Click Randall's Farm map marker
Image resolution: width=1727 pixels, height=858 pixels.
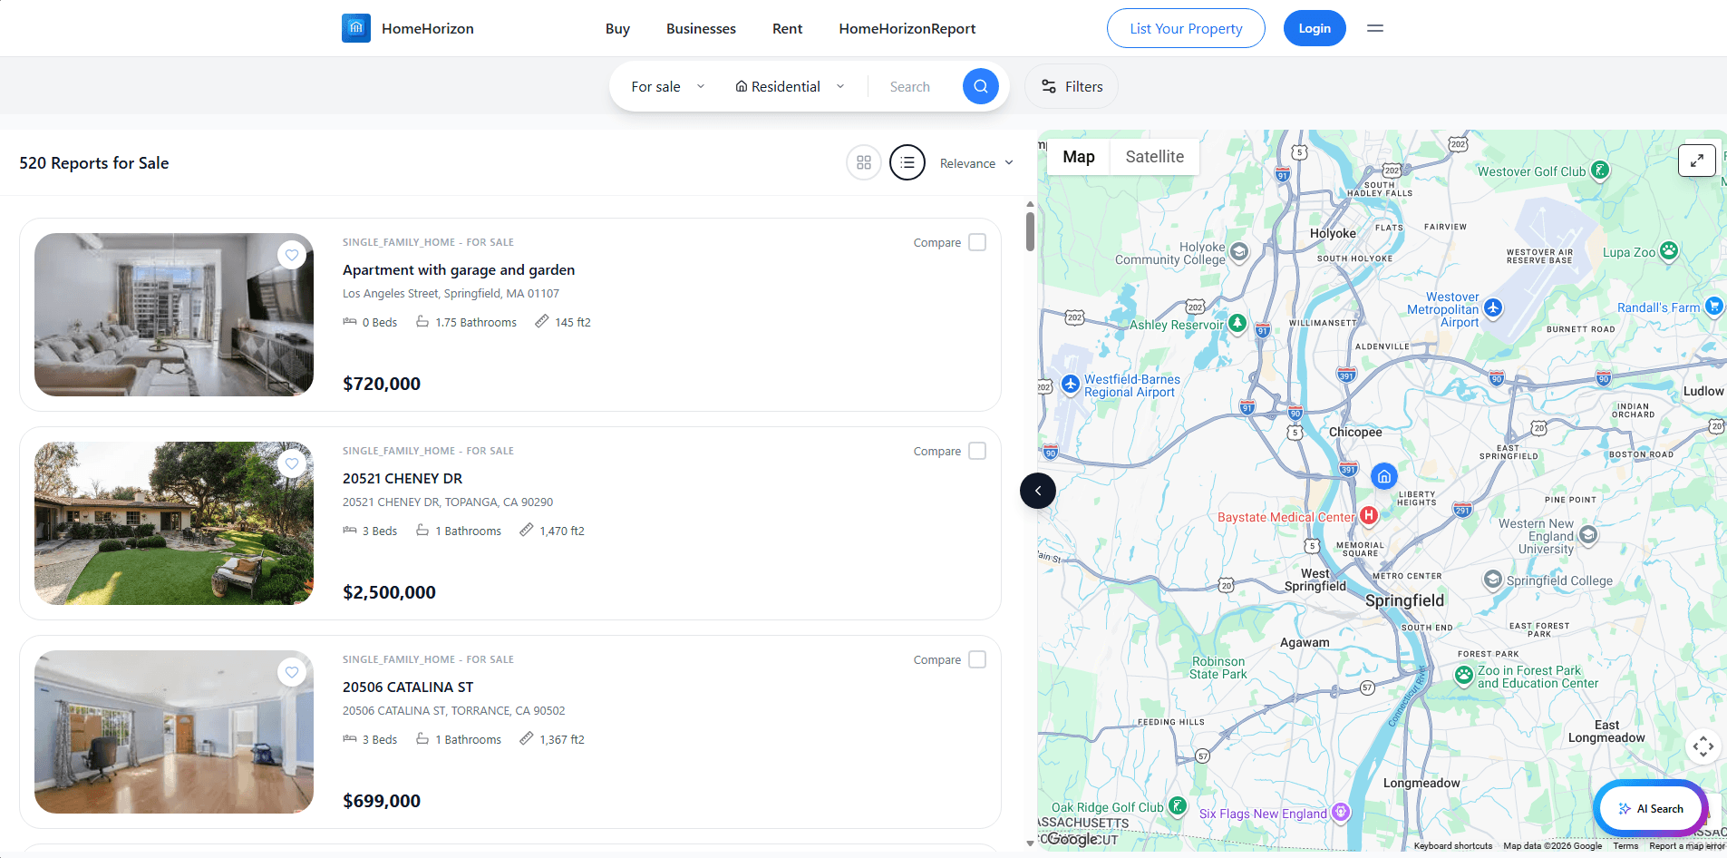[x=1713, y=306]
